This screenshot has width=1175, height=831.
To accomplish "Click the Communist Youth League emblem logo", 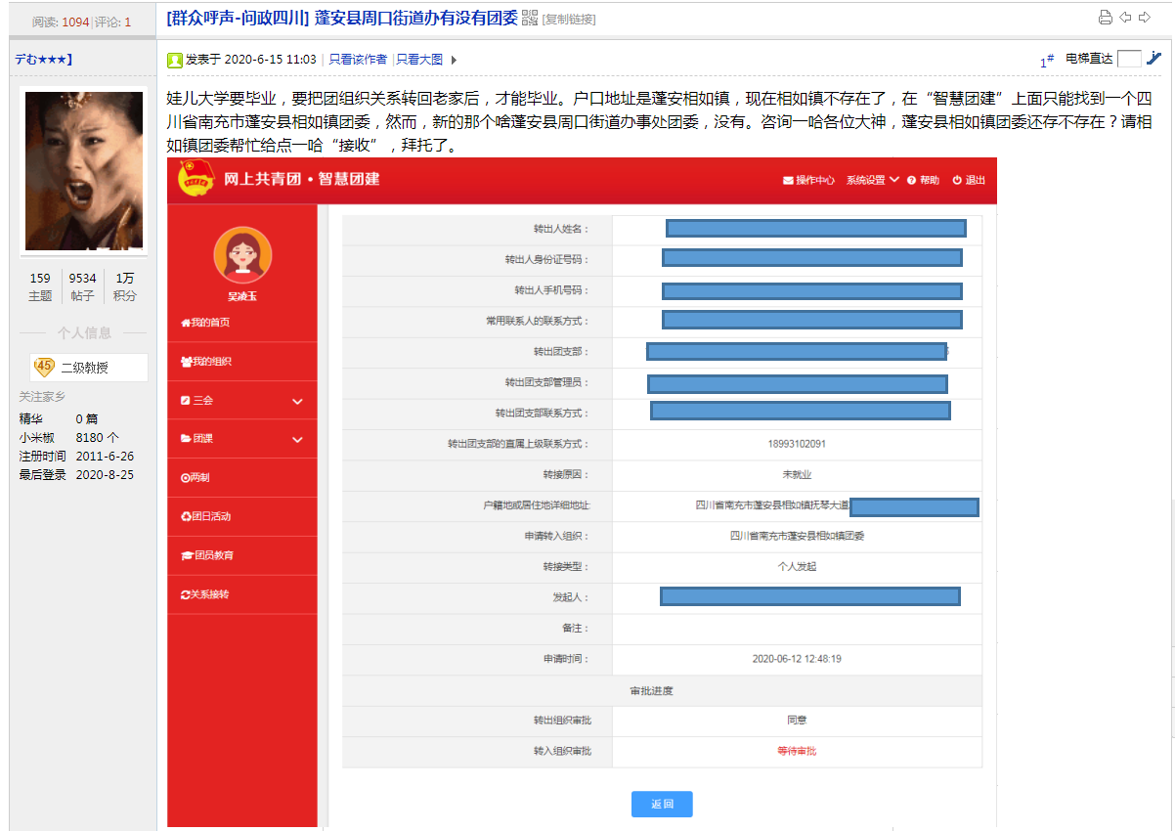I will 196,179.
